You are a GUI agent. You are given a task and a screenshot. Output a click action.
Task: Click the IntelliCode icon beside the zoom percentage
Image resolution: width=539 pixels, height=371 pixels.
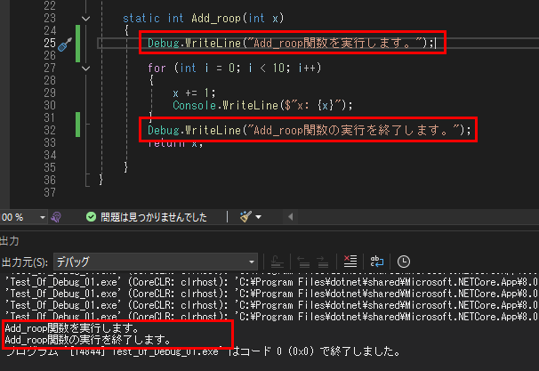[x=55, y=216]
